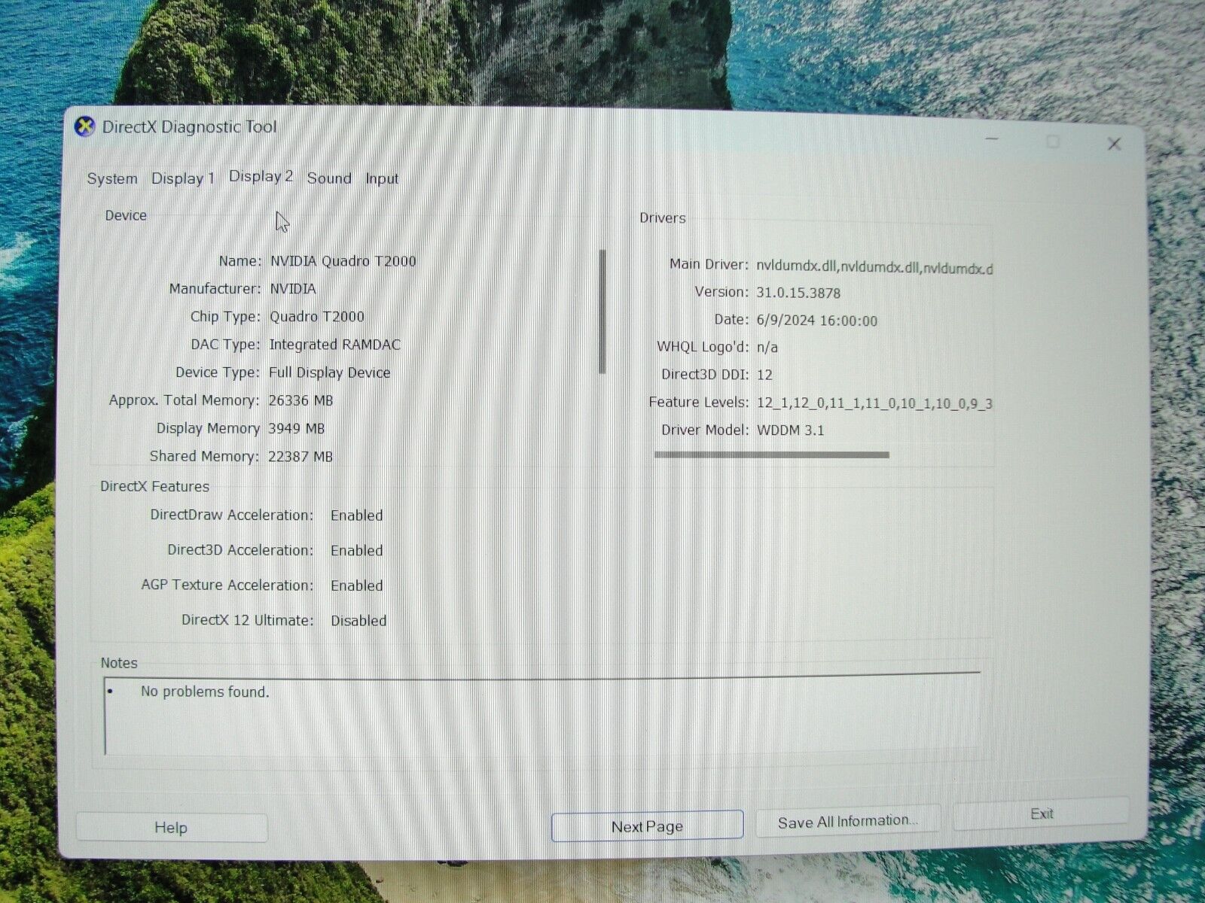This screenshot has height=903, width=1205.
Task: Click the DirectX Diagnostic Tool title text
Action: tap(189, 126)
